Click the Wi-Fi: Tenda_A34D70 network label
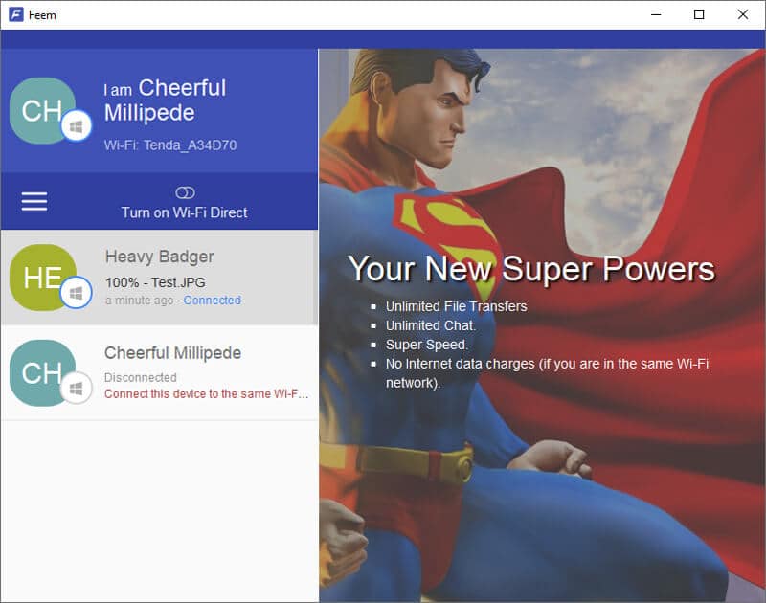766x603 pixels. (x=170, y=145)
